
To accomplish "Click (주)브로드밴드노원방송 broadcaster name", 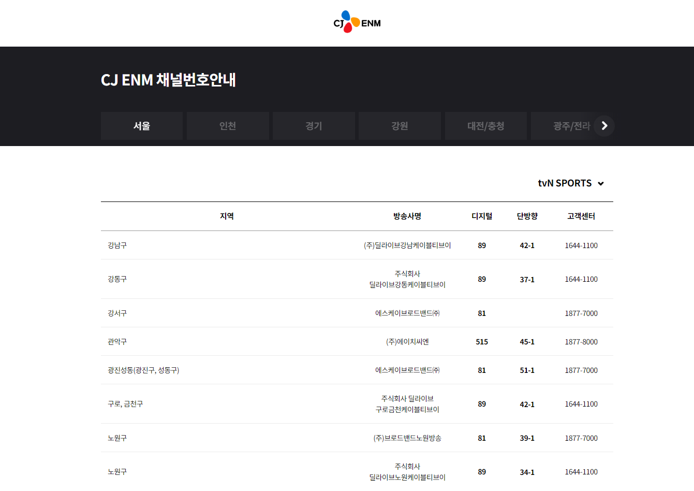I will [x=407, y=438].
